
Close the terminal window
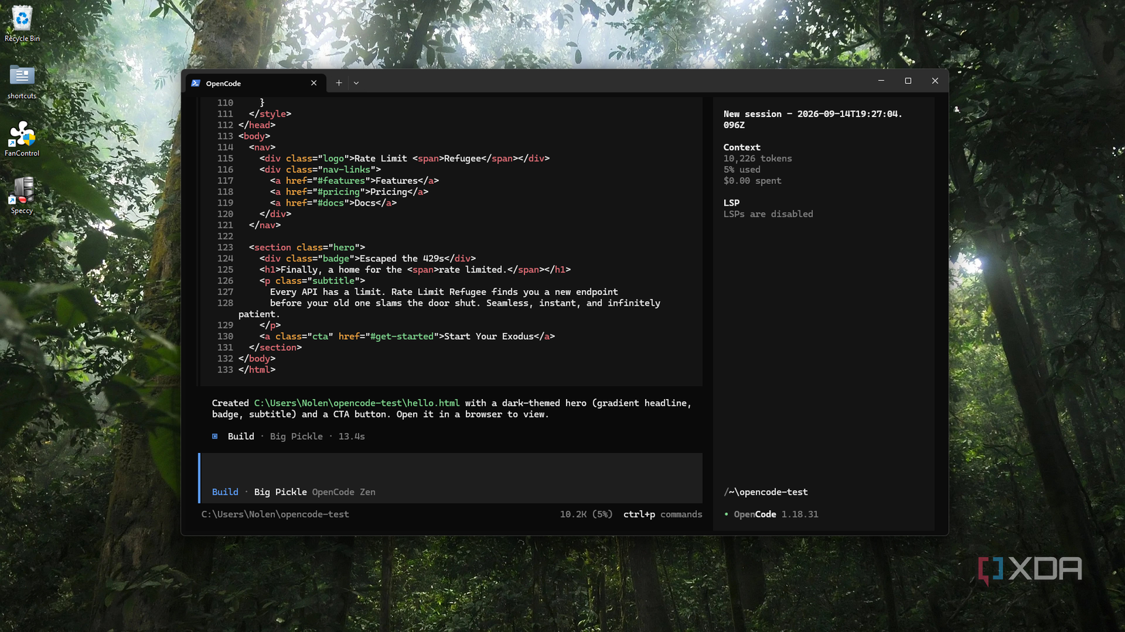(935, 80)
